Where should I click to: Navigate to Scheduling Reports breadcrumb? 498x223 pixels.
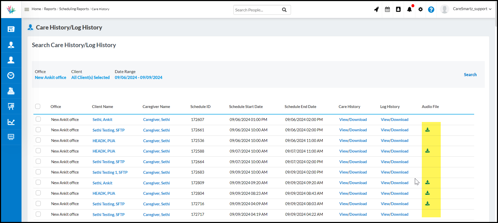[74, 9]
